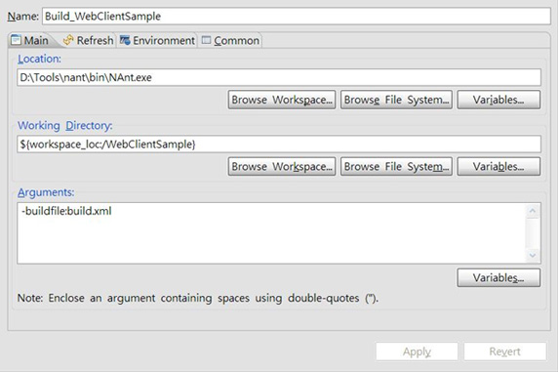
Task: Click the Environment tab icon
Action: click(x=125, y=40)
